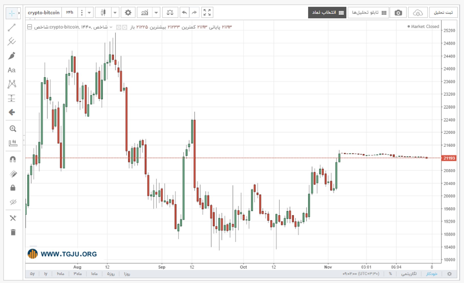
Task: Delete drawings with the trash icon
Action: 13,232
